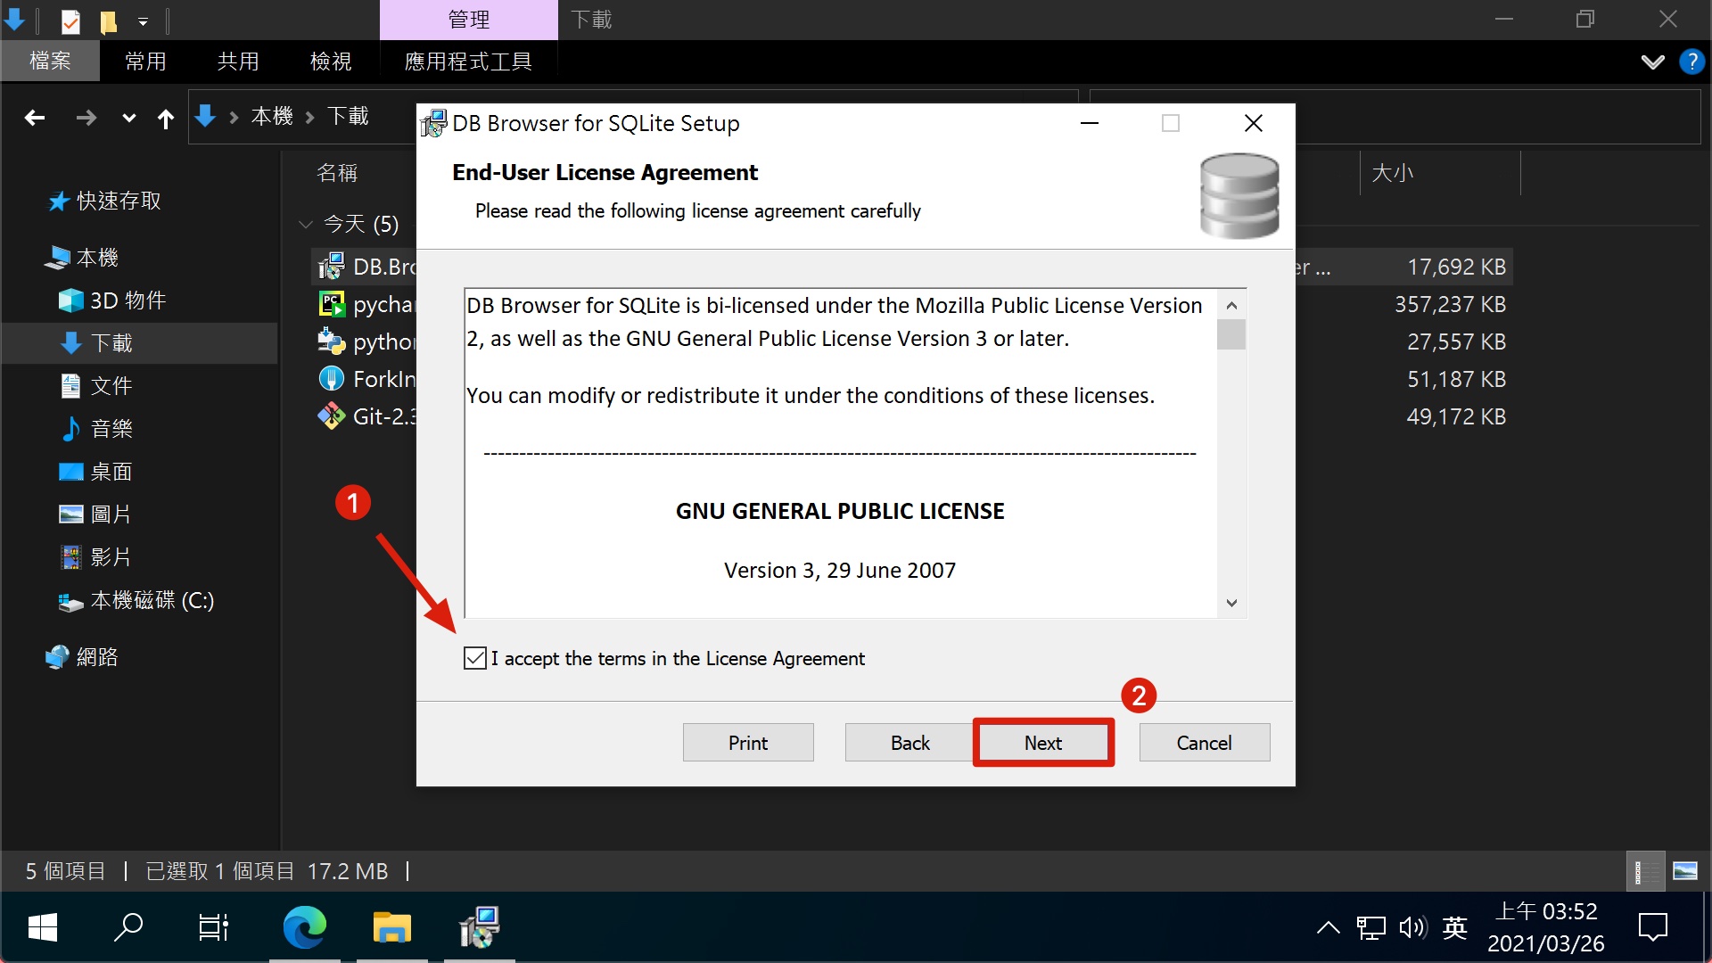Viewport: 1712px width, 963px height.
Task: Open the notification center icon
Action: tap(1653, 927)
